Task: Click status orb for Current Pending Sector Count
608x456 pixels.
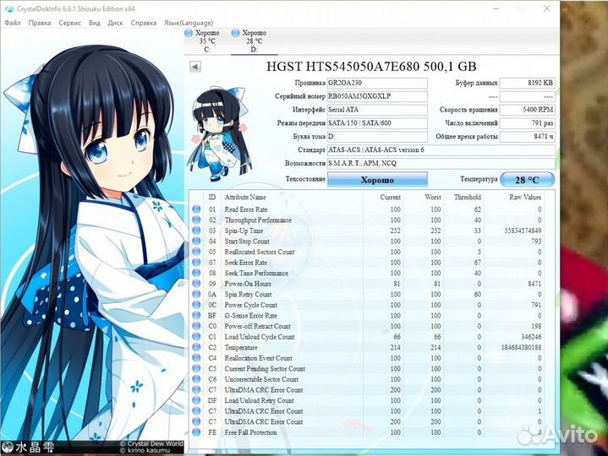Action: coord(196,369)
